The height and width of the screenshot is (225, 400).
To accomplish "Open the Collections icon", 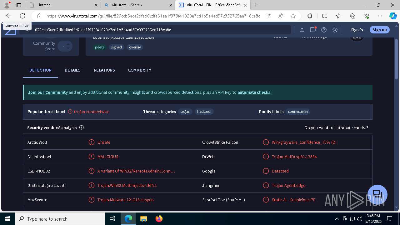I will (352, 16).
